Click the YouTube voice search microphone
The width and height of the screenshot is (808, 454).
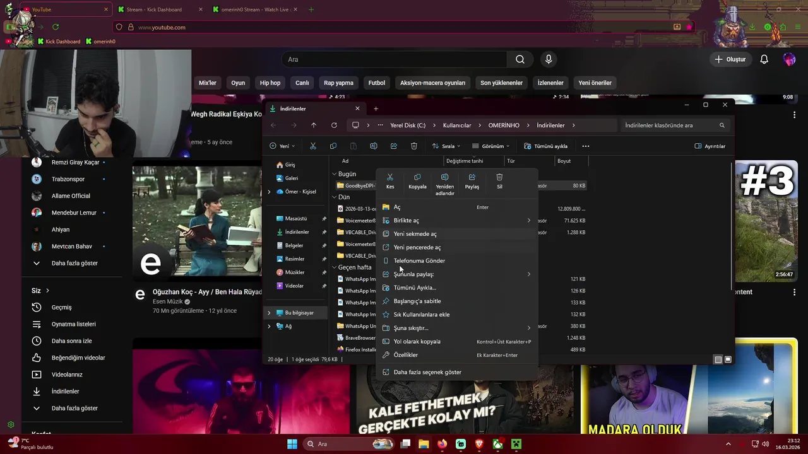point(549,59)
